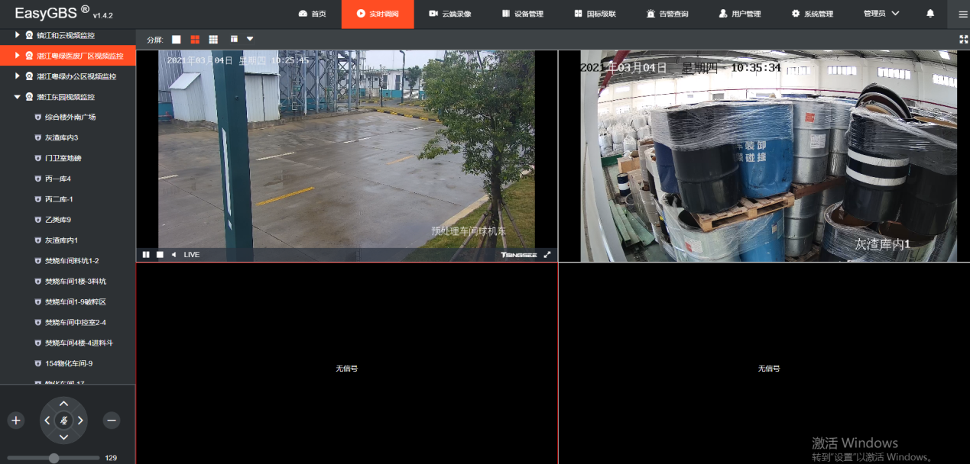Tilt the camera up with PTZ arrow
Screen dimensions: 970x464
pos(63,403)
